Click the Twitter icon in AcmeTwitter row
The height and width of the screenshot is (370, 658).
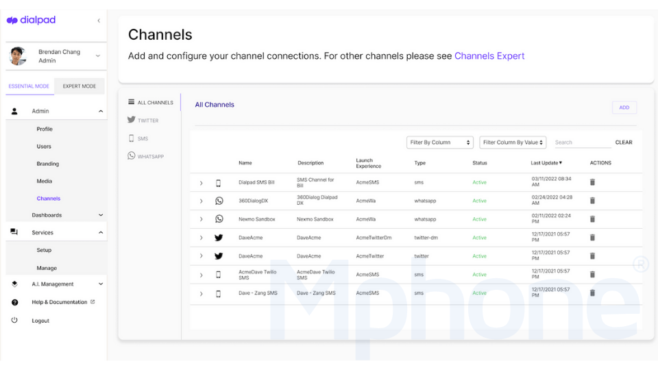tap(219, 256)
